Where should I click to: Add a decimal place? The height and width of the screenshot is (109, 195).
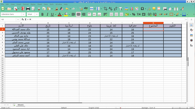(149, 14)
